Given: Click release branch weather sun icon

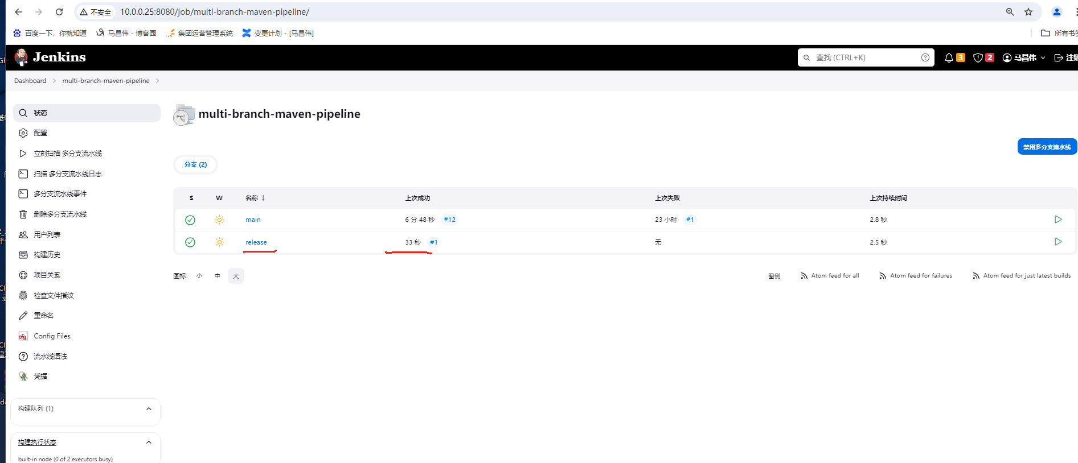Looking at the screenshot, I should click(x=219, y=242).
